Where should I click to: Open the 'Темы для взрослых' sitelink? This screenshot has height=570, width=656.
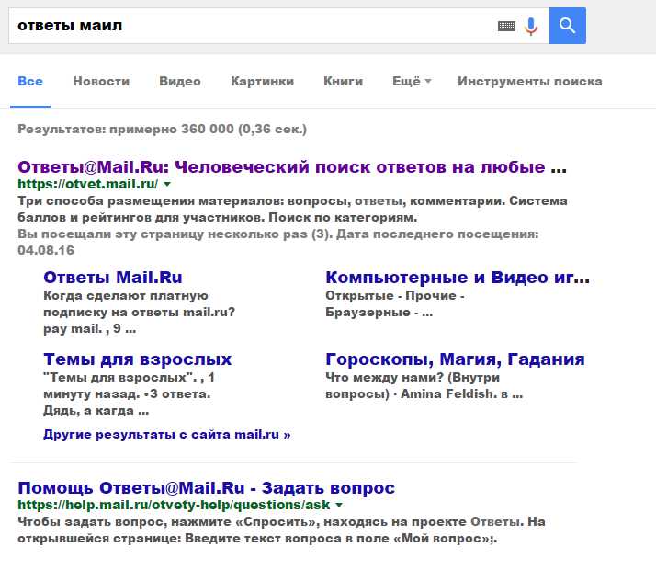coord(137,359)
